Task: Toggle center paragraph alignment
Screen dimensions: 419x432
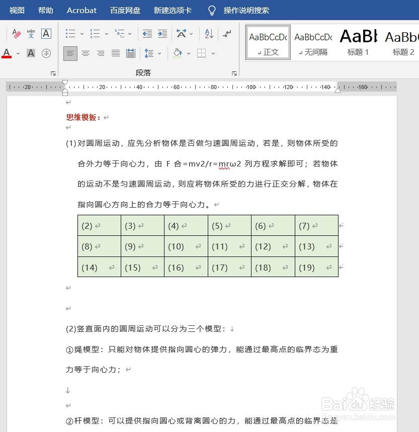Action: 86,53
